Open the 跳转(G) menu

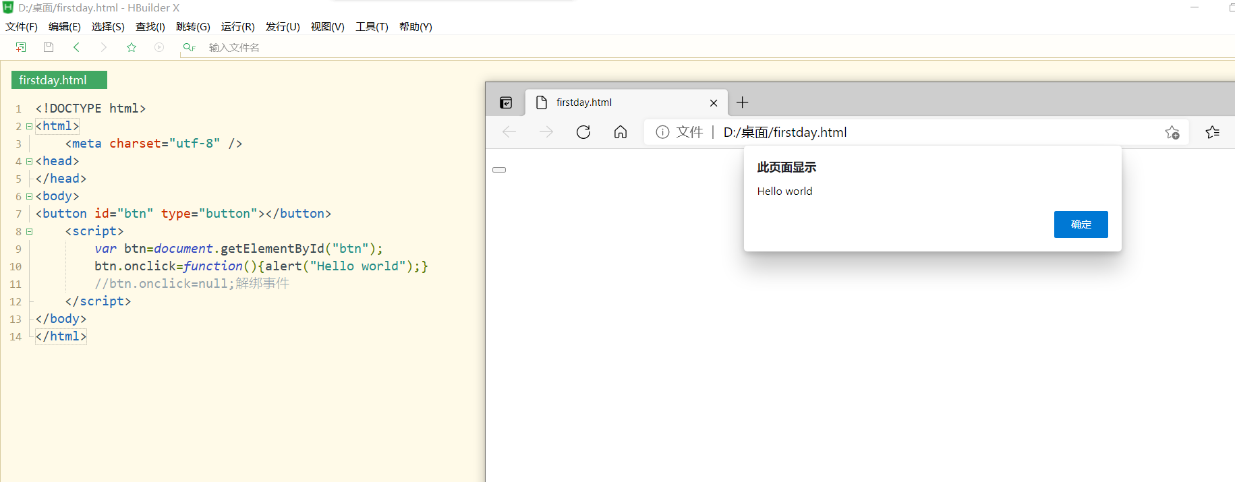coord(193,27)
